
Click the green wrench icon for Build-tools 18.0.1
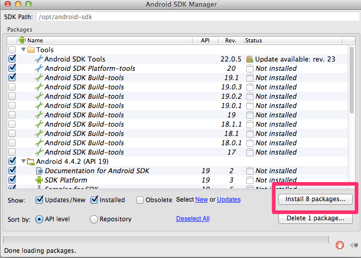tap(39, 143)
